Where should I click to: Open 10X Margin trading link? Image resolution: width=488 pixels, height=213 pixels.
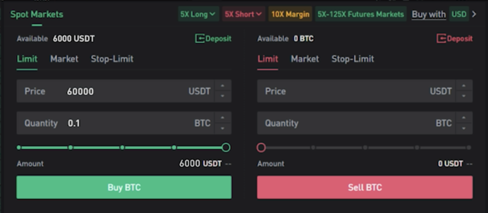[x=290, y=14]
